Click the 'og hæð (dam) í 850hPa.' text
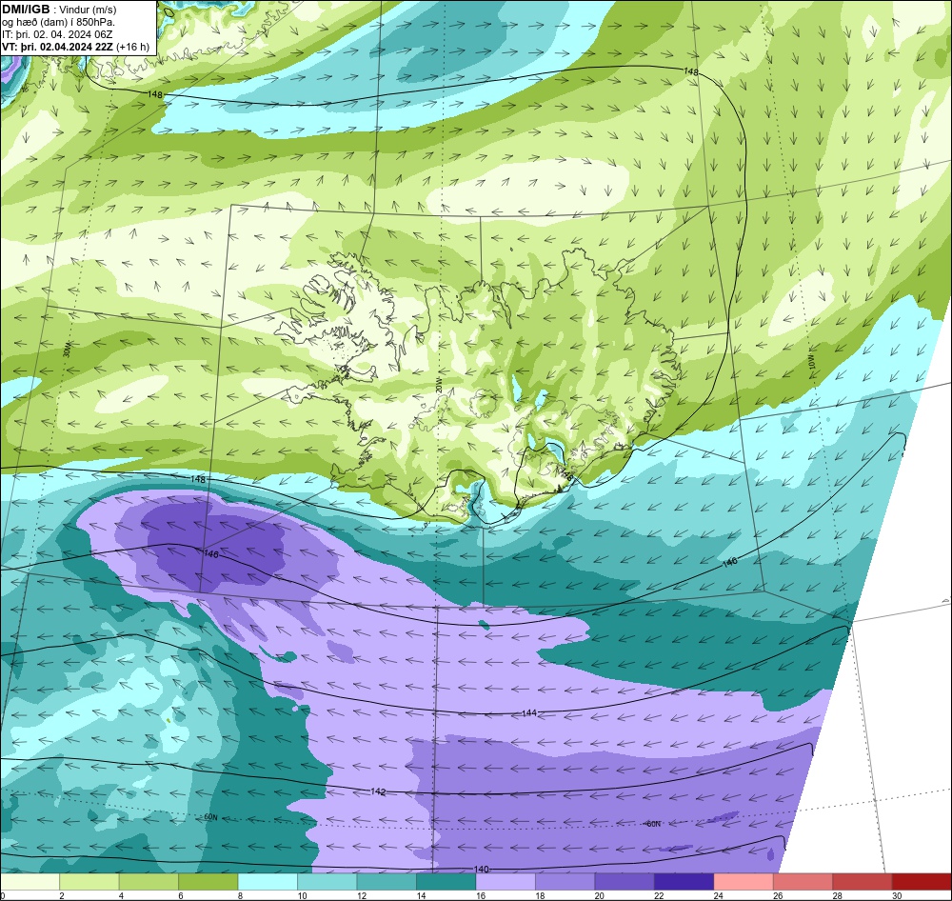Viewport: 952px width, 901px height. (58, 23)
